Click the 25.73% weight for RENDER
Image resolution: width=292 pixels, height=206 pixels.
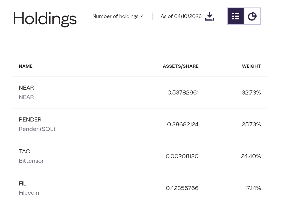(251, 124)
